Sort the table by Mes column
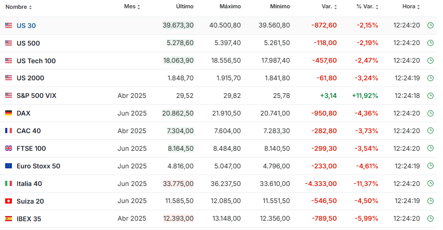This screenshot has height=230, width=443. tap(132, 7)
